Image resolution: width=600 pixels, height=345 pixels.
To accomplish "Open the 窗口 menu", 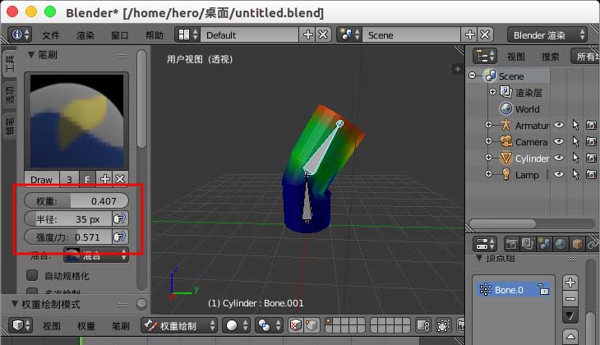I will point(120,35).
